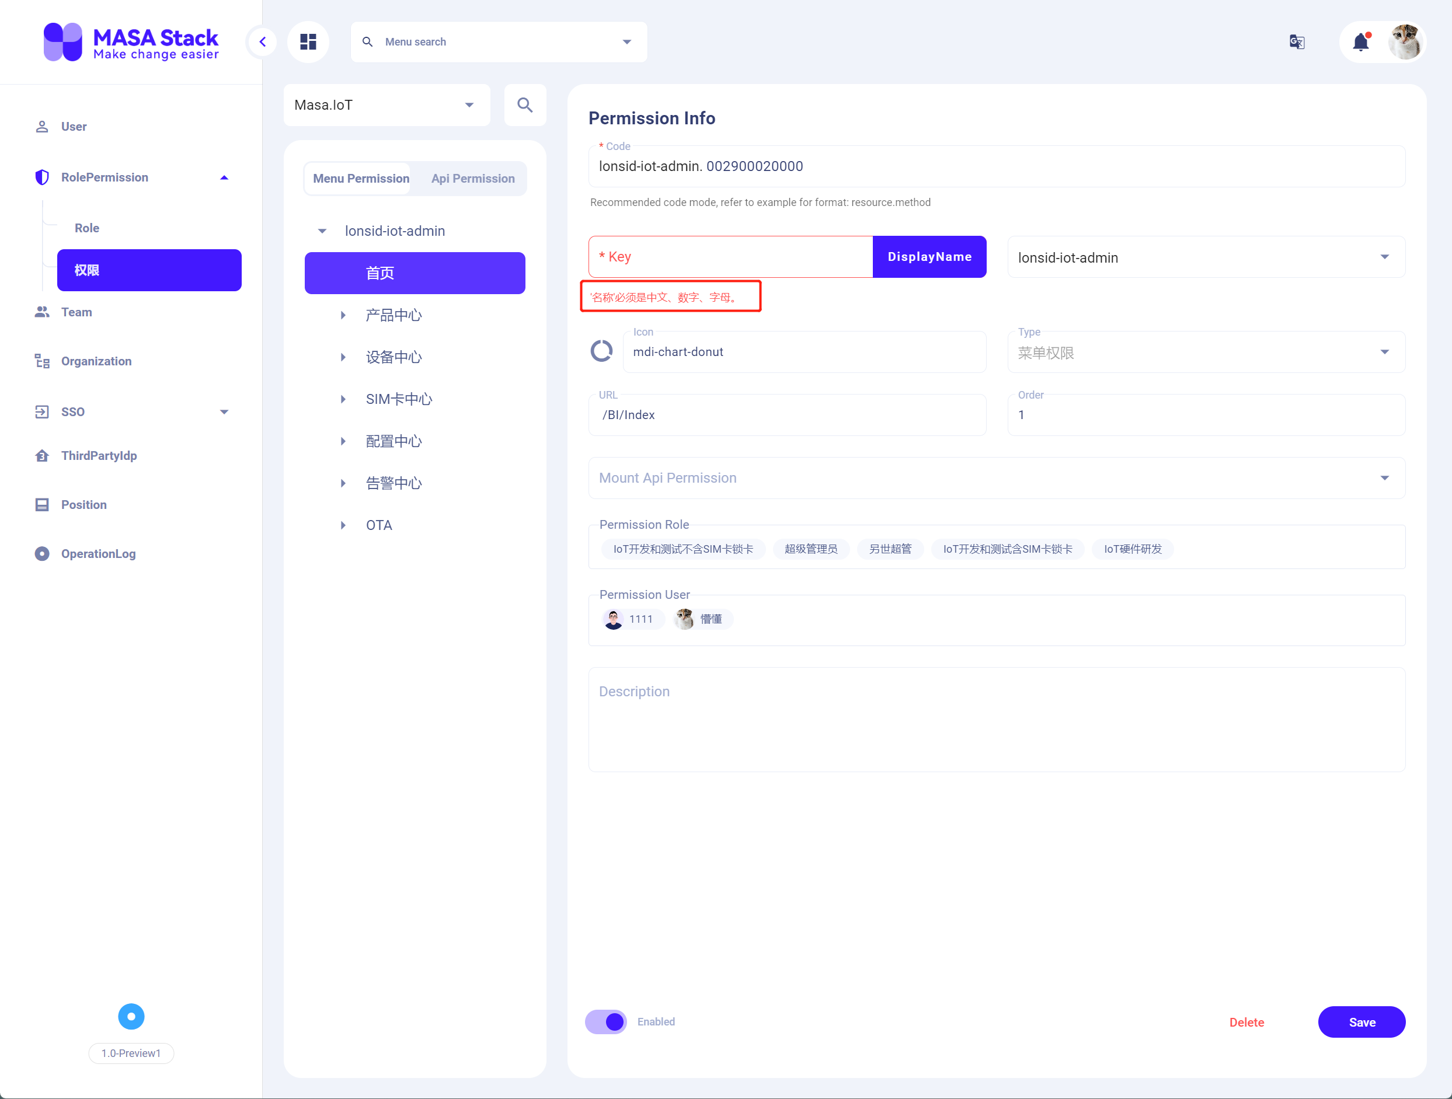Collapse the RolePermission sidebar group

pos(224,177)
